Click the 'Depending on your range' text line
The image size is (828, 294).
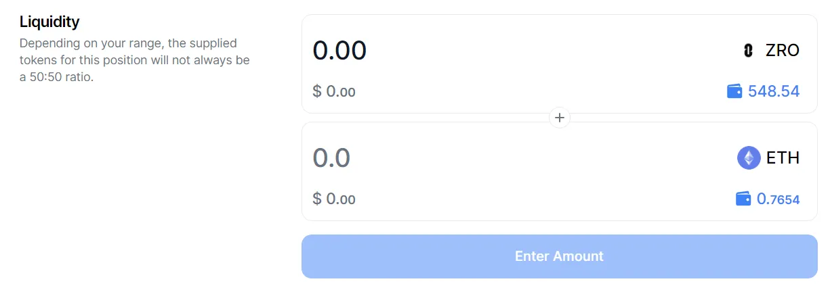(128, 43)
